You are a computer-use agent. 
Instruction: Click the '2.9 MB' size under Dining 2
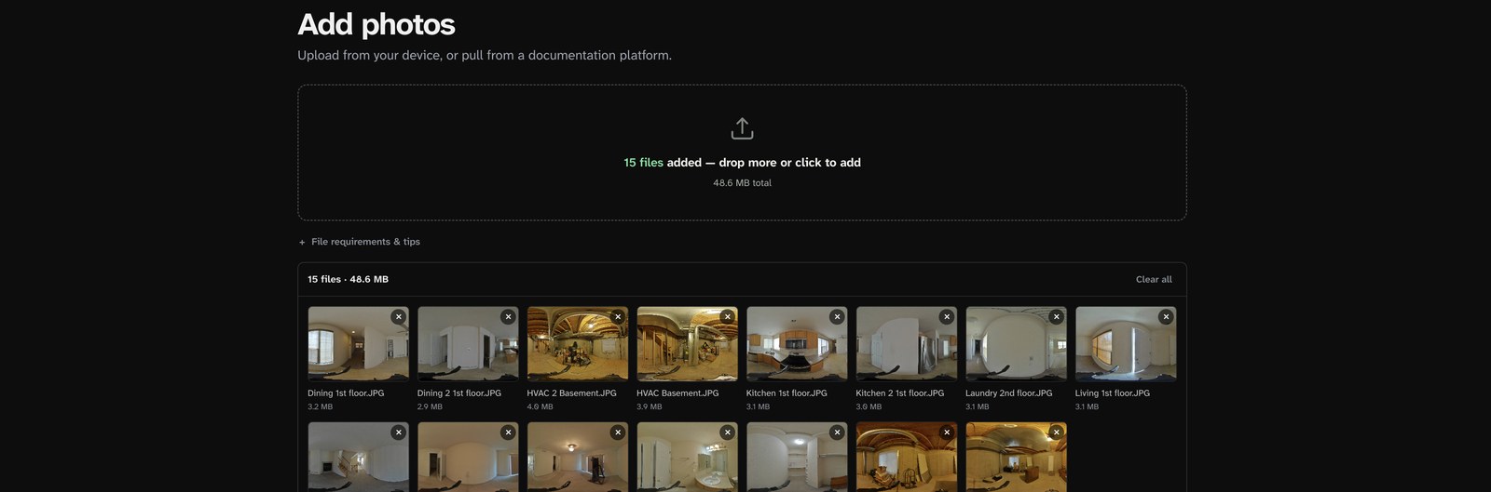(x=430, y=407)
